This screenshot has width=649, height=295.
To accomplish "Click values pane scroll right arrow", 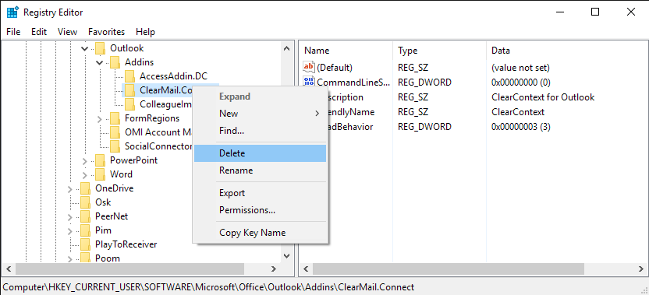I will click(x=642, y=269).
